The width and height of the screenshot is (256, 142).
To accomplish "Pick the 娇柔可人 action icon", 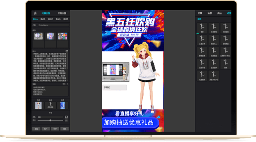I will (x=214, y=40).
